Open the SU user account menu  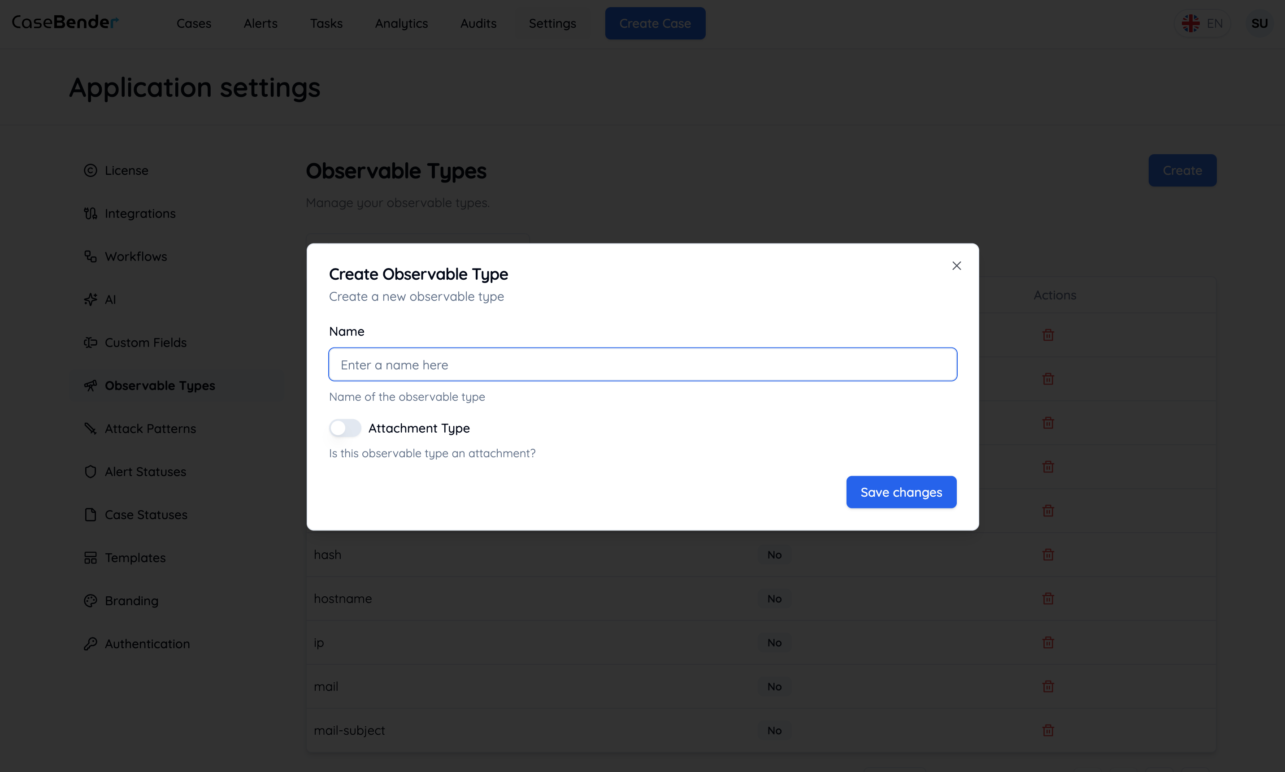(x=1260, y=23)
